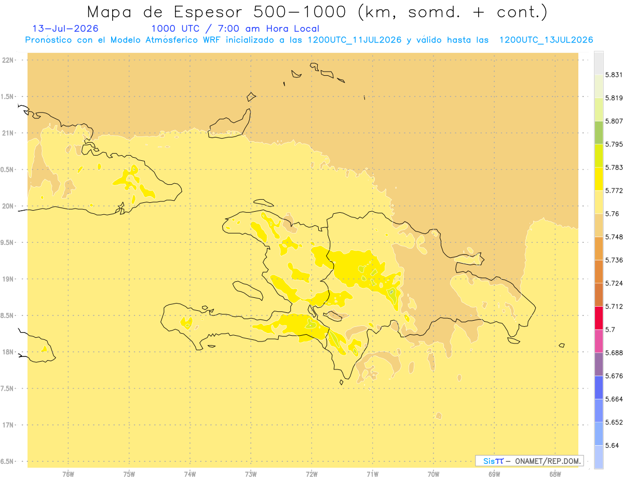
Task: Click the legend value 5.831
Action: click(x=614, y=75)
